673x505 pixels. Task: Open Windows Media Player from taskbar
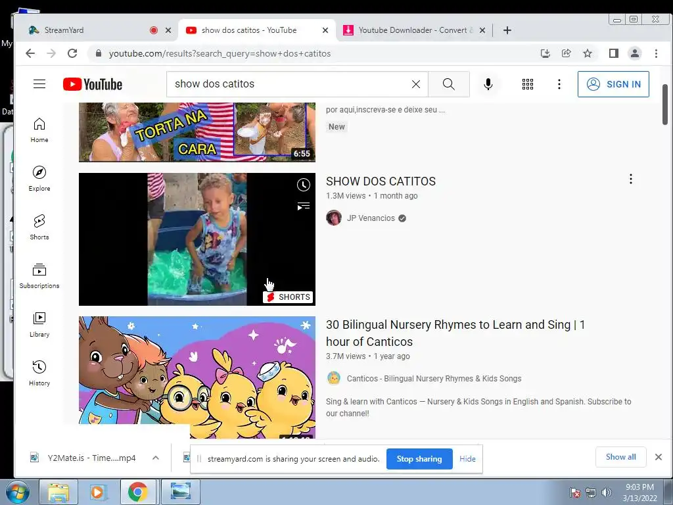[98, 492]
